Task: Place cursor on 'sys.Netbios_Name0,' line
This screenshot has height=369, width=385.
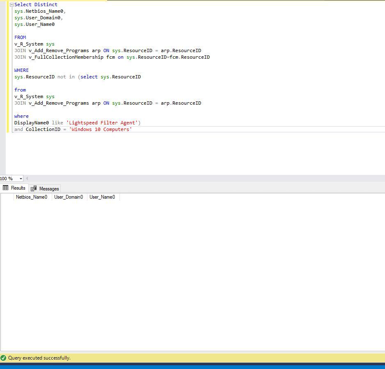Action: tap(40, 11)
